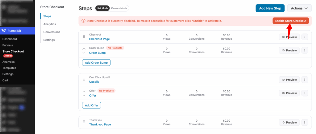Click the FunnelKit logo icon in sidebar
The height and width of the screenshot is (134, 316).
[x=4, y=31]
